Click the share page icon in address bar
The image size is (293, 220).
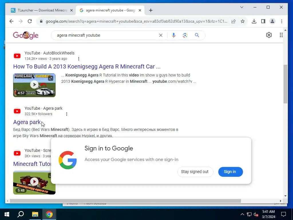click(x=233, y=21)
